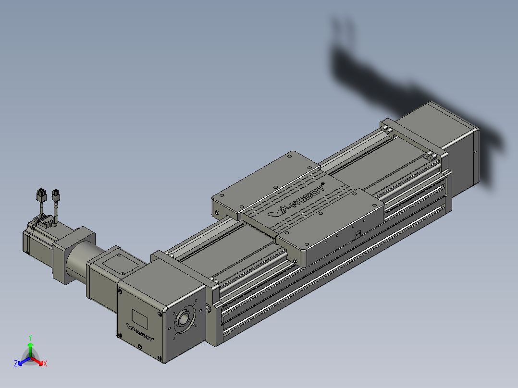Select the circular shaft bore on the front end block
This screenshot has height=388, width=518.
click(183, 319)
